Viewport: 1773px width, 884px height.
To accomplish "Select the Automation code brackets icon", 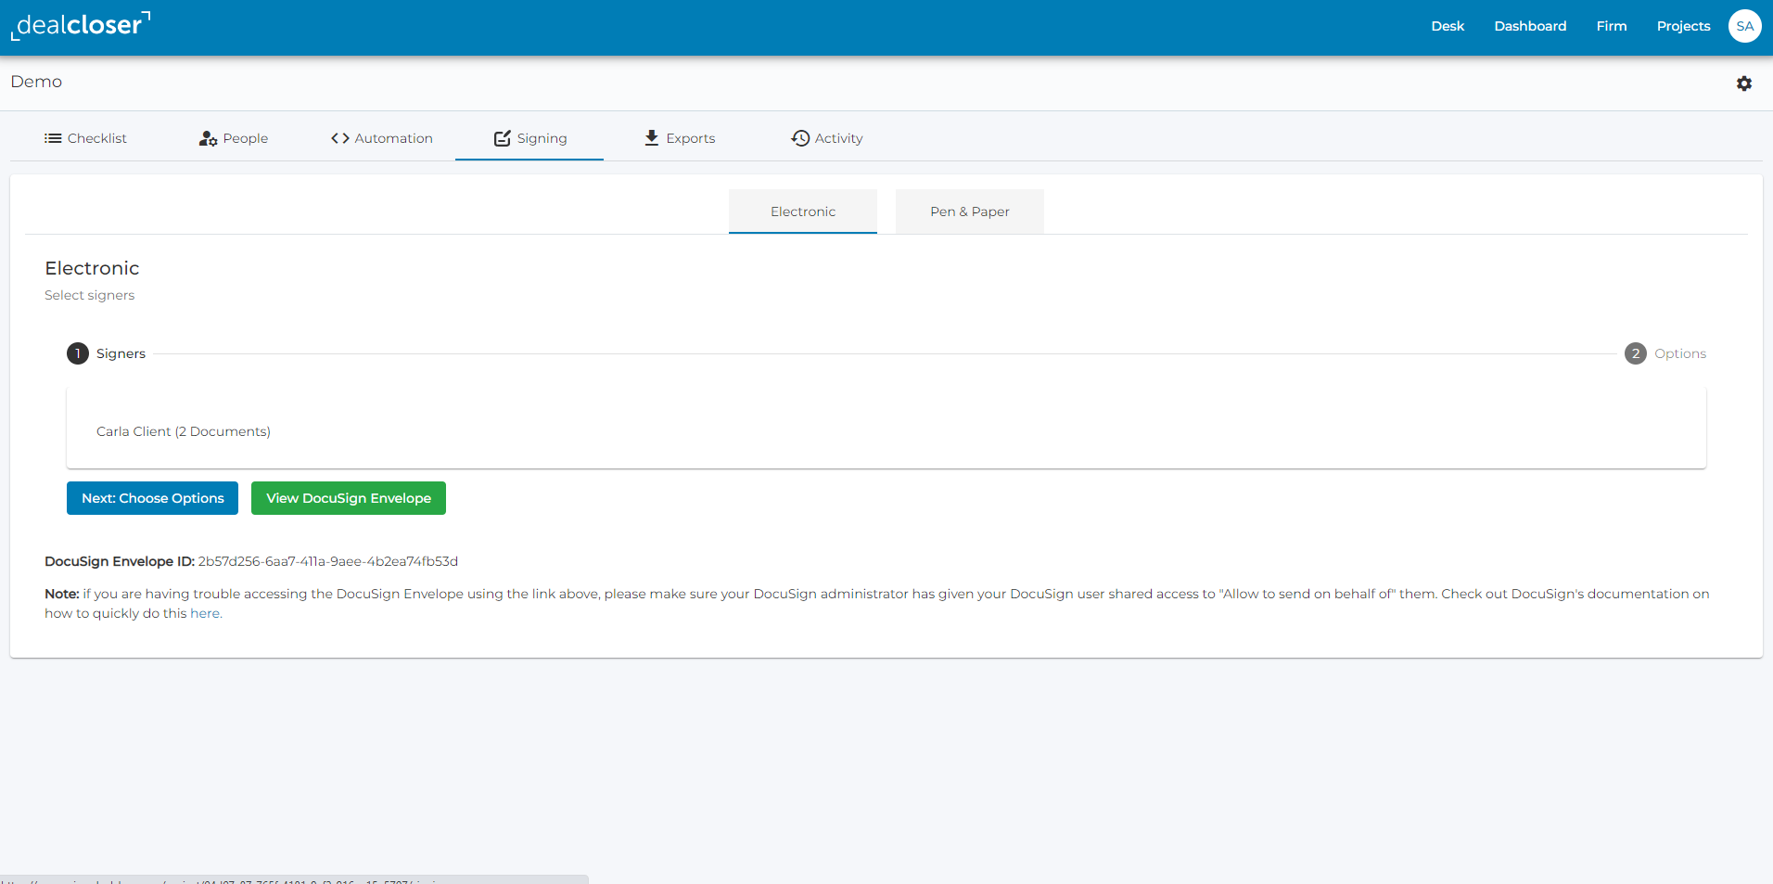I will [x=339, y=137].
